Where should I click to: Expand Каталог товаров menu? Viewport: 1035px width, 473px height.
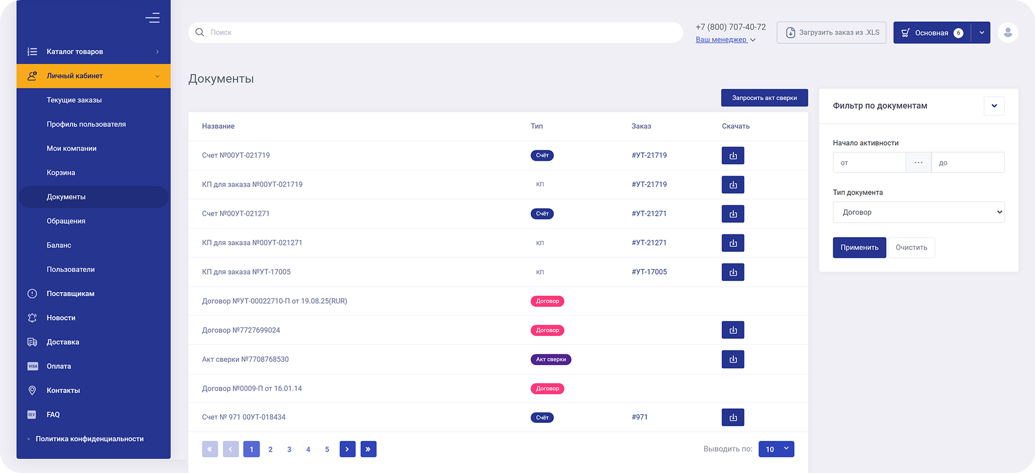pyautogui.click(x=94, y=52)
